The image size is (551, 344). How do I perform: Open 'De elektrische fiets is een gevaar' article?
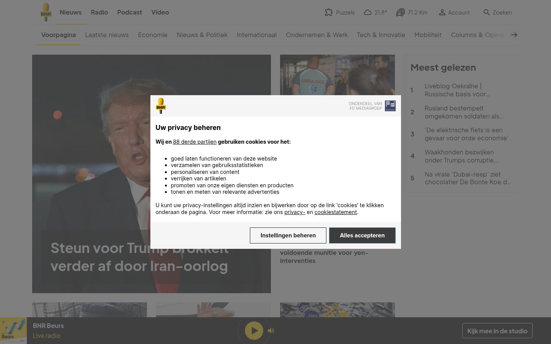coord(466,134)
